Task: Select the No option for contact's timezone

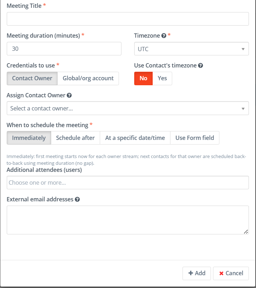Action: tap(143, 78)
